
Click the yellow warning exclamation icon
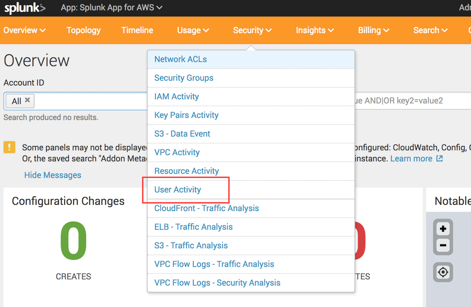point(9,147)
